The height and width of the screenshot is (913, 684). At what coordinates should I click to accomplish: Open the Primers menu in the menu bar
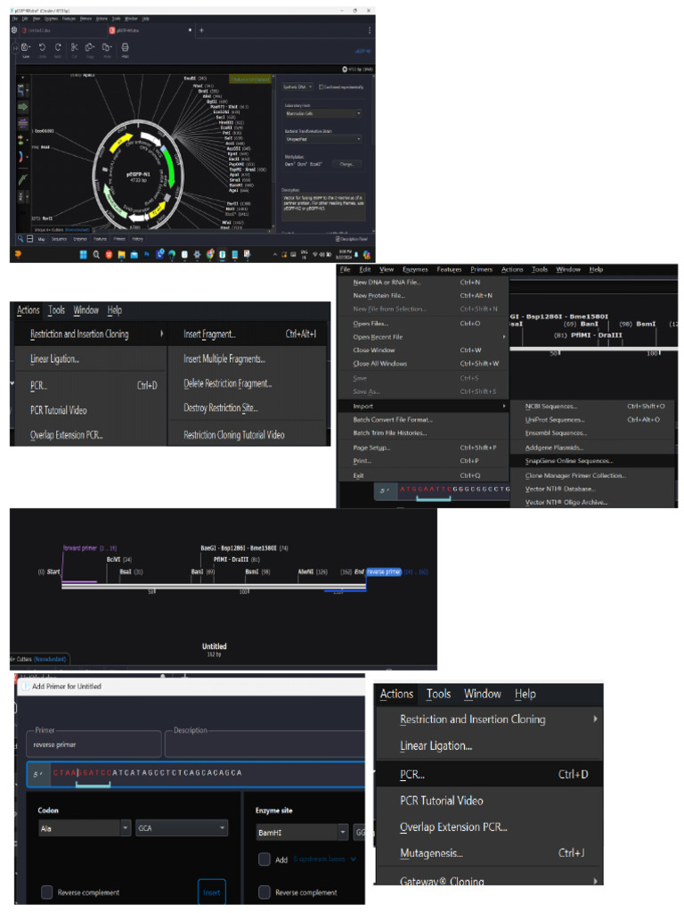coord(481,269)
